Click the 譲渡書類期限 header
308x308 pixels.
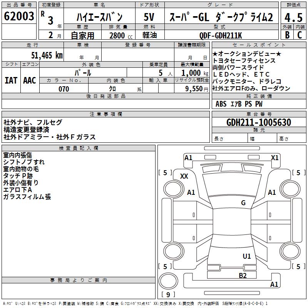(192, 45)
